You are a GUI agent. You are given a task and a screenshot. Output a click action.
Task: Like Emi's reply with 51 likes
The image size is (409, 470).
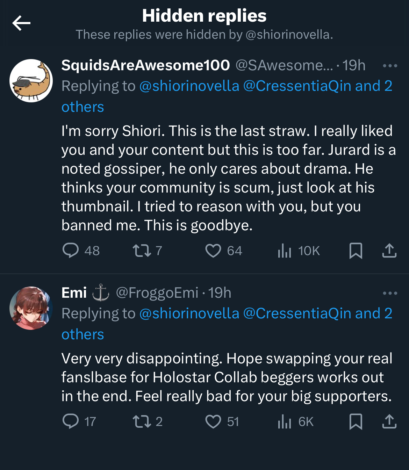coord(213,421)
